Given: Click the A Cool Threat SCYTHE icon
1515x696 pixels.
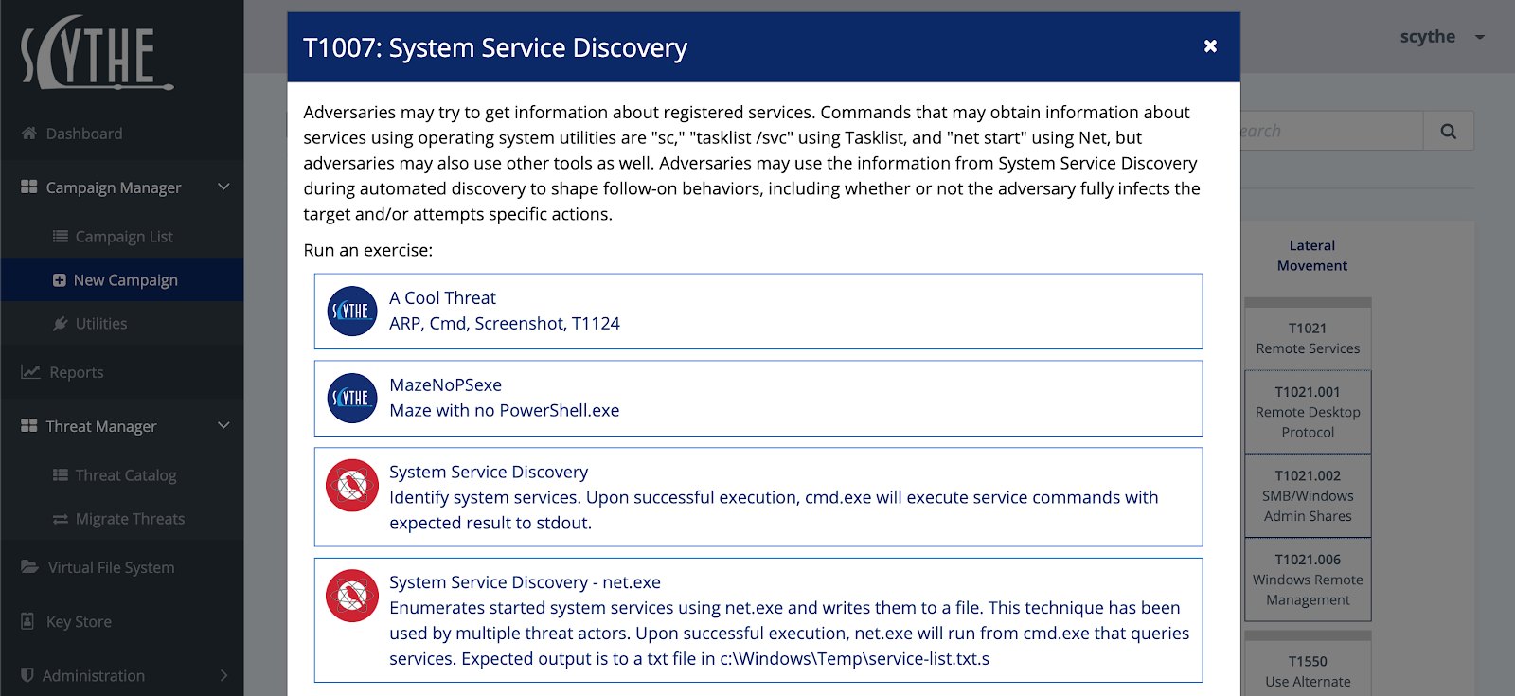Looking at the screenshot, I should [352, 311].
